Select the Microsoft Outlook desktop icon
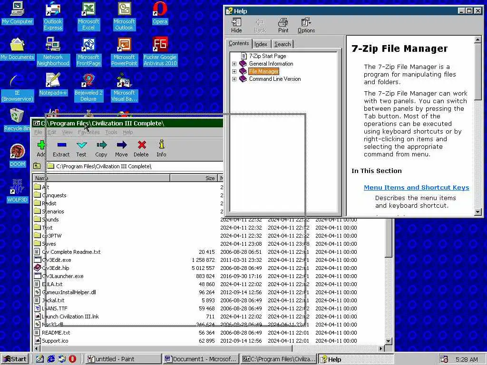The image size is (487, 365). click(x=124, y=16)
